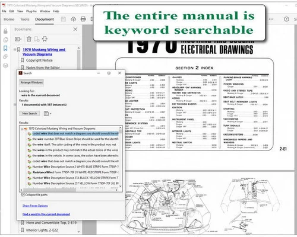
Task: Toggle Collapse file paths checkbox
Action: click(23, 195)
